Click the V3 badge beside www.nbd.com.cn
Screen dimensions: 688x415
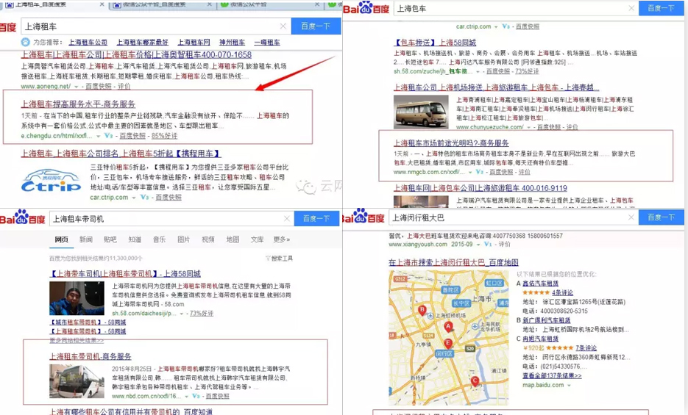196,396
